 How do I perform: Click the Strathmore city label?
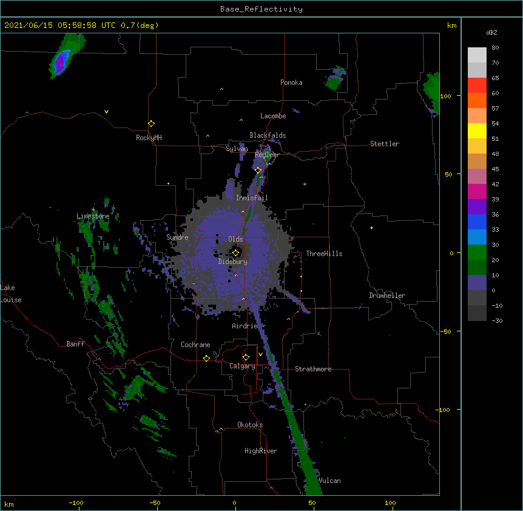point(313,369)
